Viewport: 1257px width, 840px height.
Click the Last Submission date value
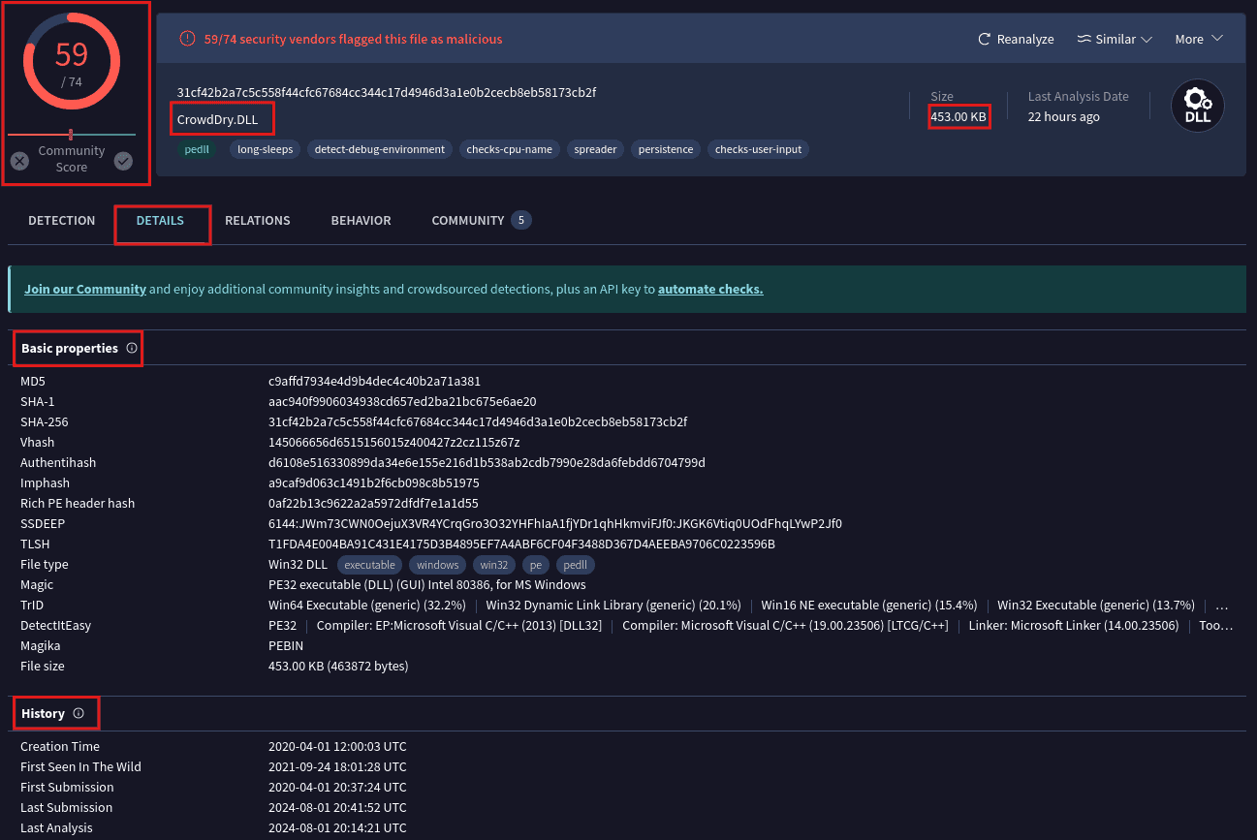337,808
